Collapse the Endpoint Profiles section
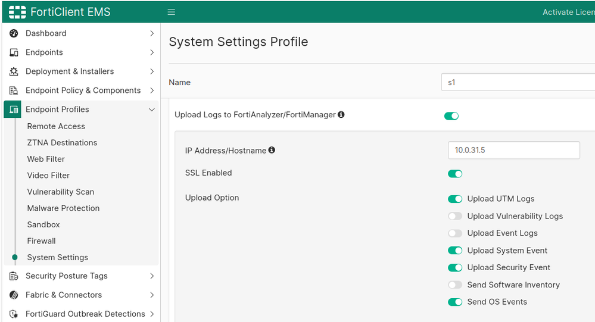 152,110
